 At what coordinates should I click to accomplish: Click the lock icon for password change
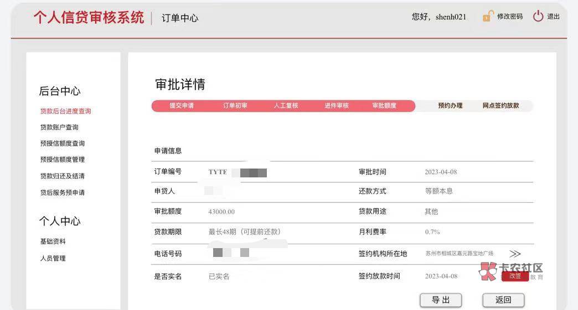coord(487,17)
